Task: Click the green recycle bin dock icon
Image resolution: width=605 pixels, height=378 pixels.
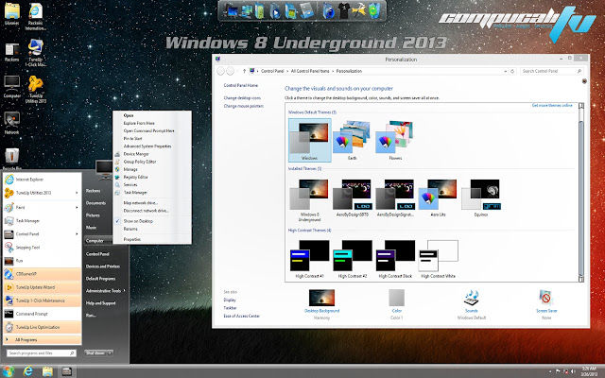Action: [373, 10]
